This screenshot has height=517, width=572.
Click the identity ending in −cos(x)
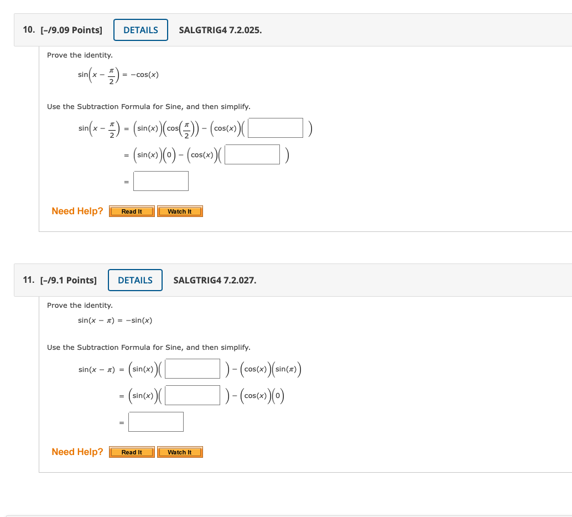pos(118,75)
